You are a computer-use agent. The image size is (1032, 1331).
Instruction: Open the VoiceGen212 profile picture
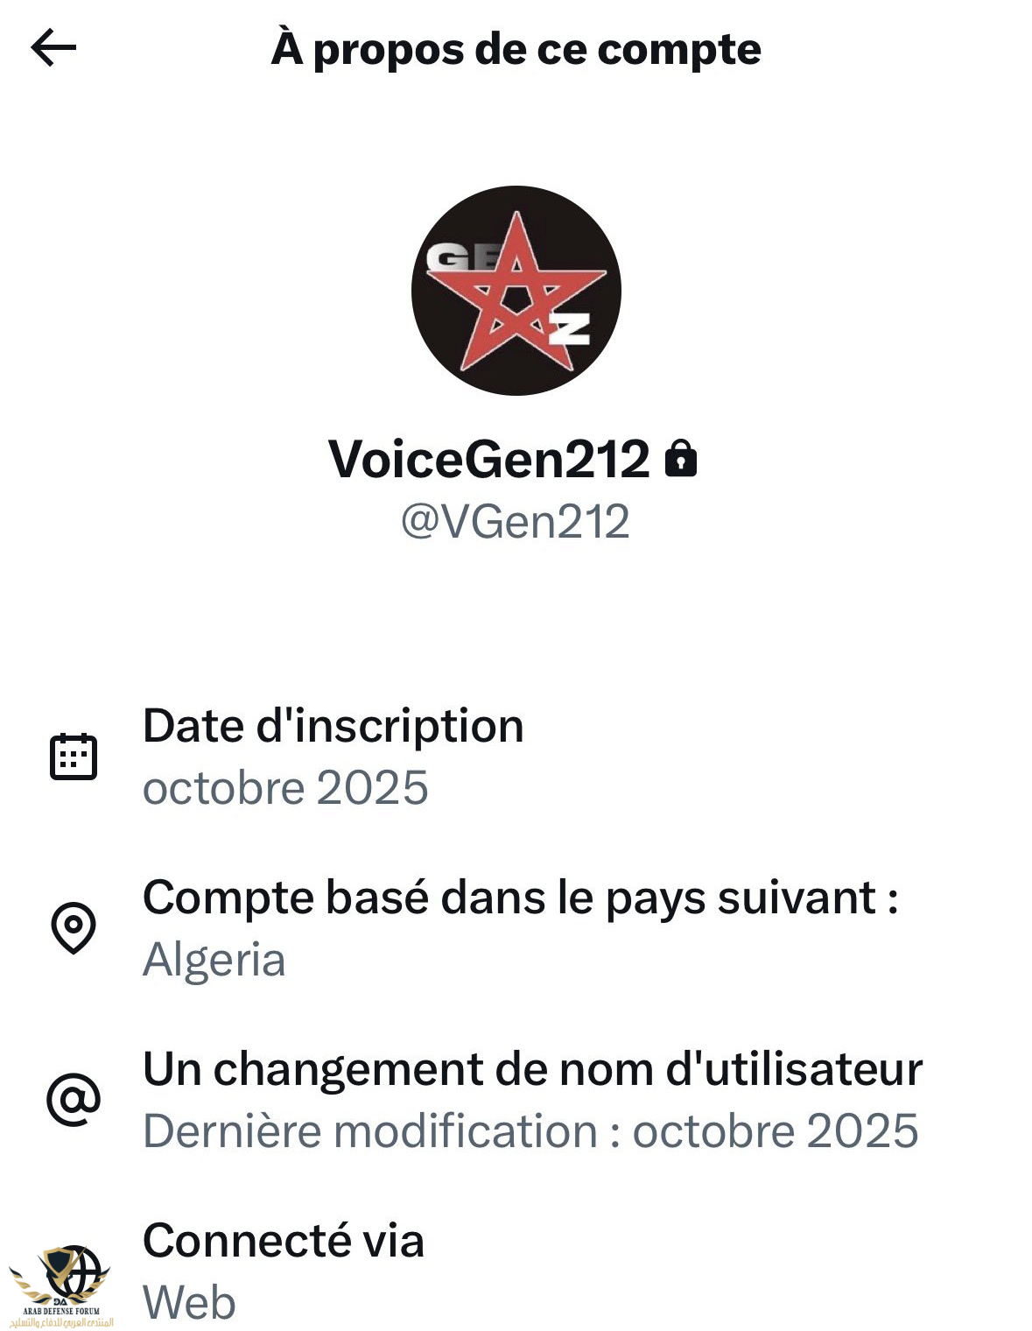pos(516,290)
